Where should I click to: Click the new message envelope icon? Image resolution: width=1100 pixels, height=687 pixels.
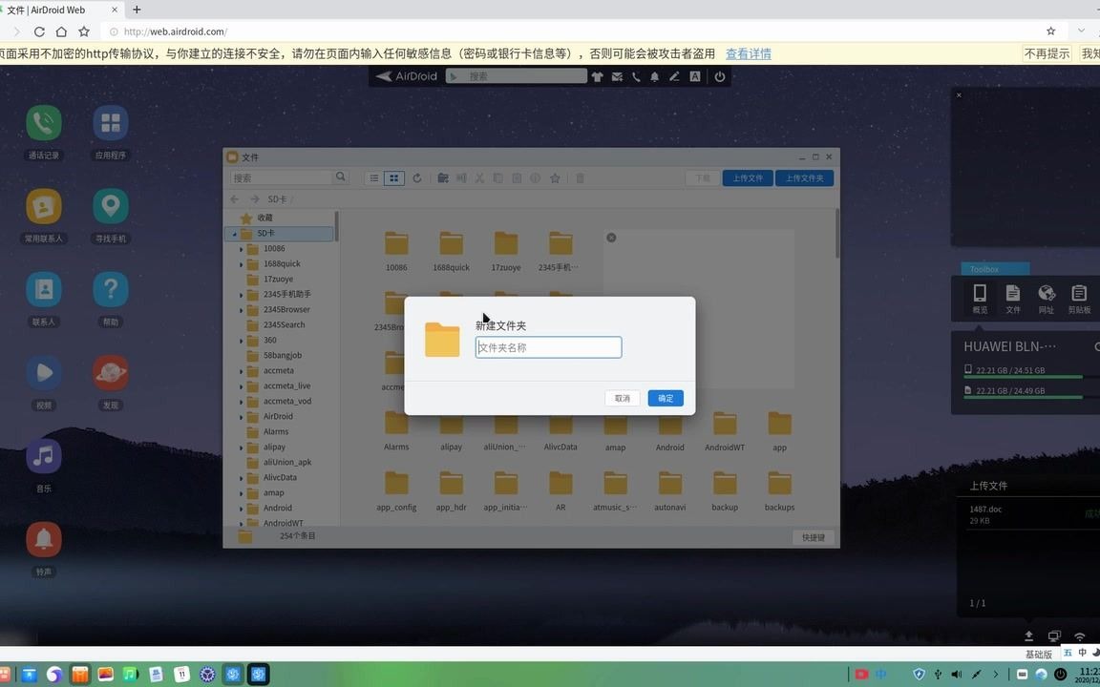click(617, 77)
